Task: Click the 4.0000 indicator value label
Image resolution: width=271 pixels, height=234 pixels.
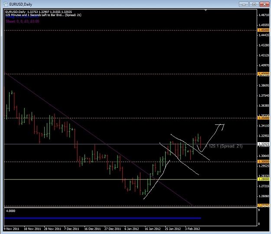Action: coord(11,211)
